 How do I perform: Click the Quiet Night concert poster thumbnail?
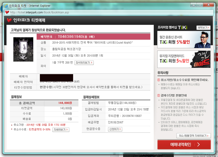tap(23, 49)
